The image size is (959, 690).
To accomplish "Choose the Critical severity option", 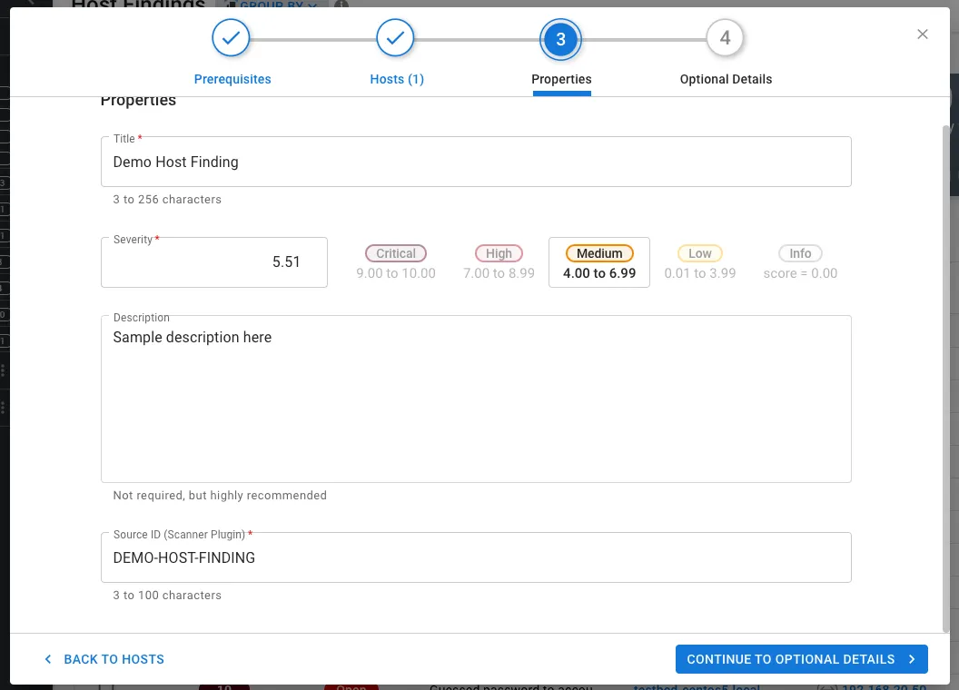I will 396,262.
